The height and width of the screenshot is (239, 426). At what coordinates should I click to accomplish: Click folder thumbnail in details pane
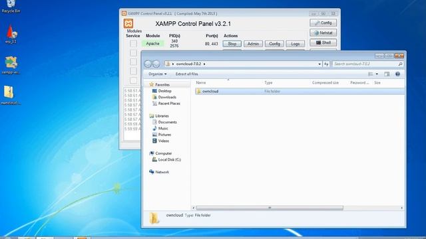click(154, 218)
